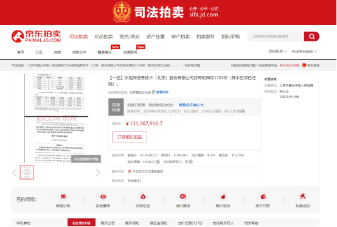Click the thumbs-up bid success icon
This screenshot has height=227, width=337.
pos(223,197)
